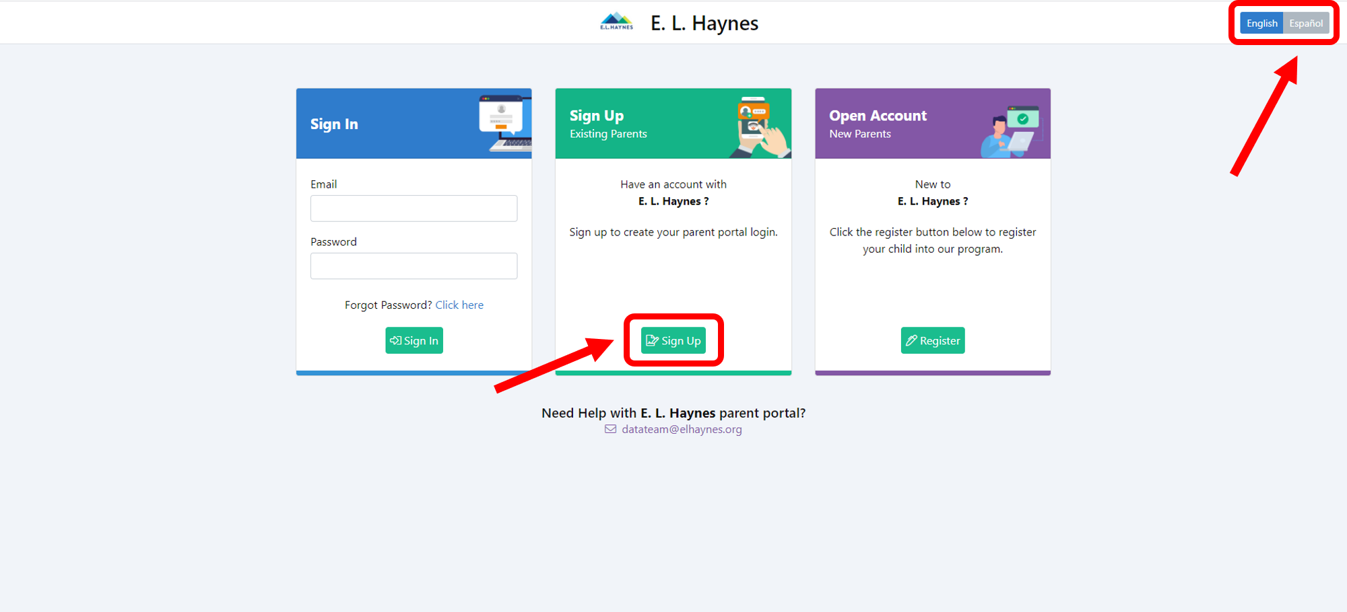Select the Open Account section for new parents

coord(878,116)
